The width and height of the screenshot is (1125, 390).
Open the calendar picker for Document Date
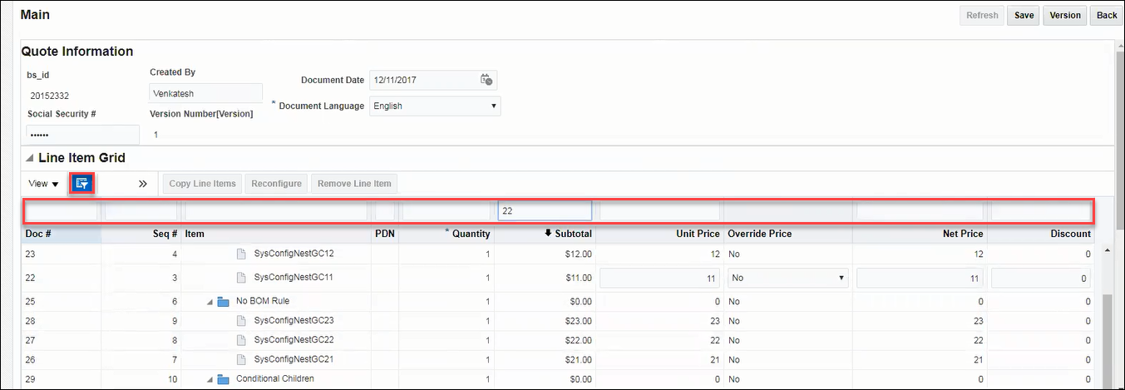pyautogui.click(x=486, y=80)
